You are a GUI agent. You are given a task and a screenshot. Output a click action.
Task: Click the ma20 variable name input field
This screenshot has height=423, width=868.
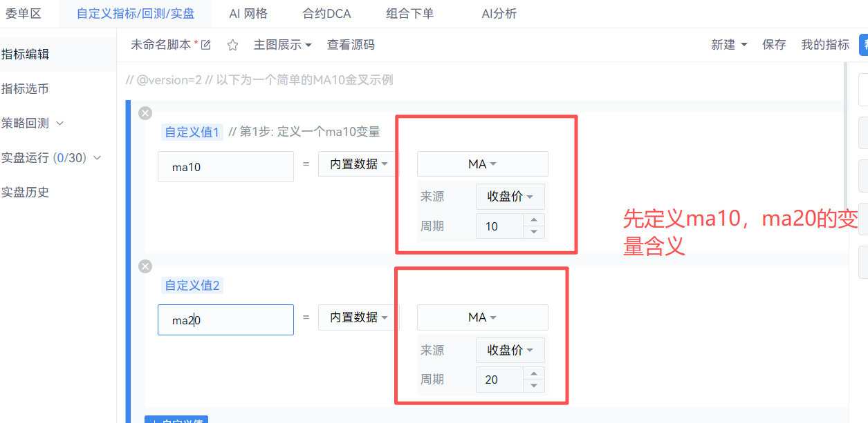point(225,320)
